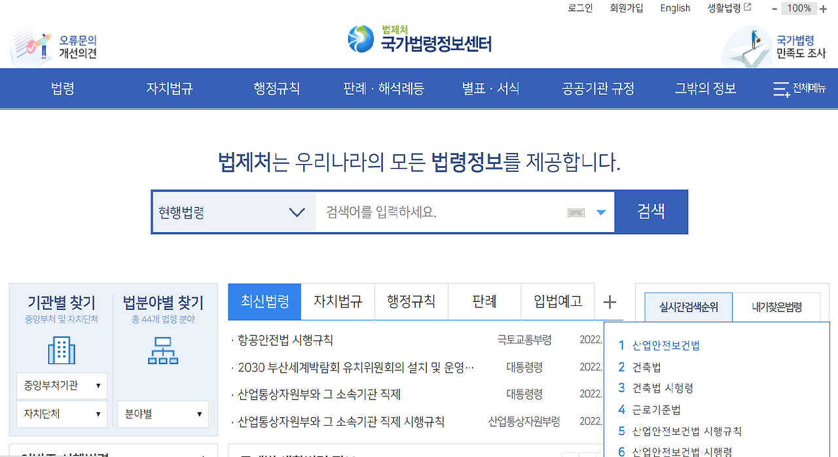The height and width of the screenshot is (457, 838).
Task: Click the 법분야별 찾기 organization chart icon
Action: point(162,351)
